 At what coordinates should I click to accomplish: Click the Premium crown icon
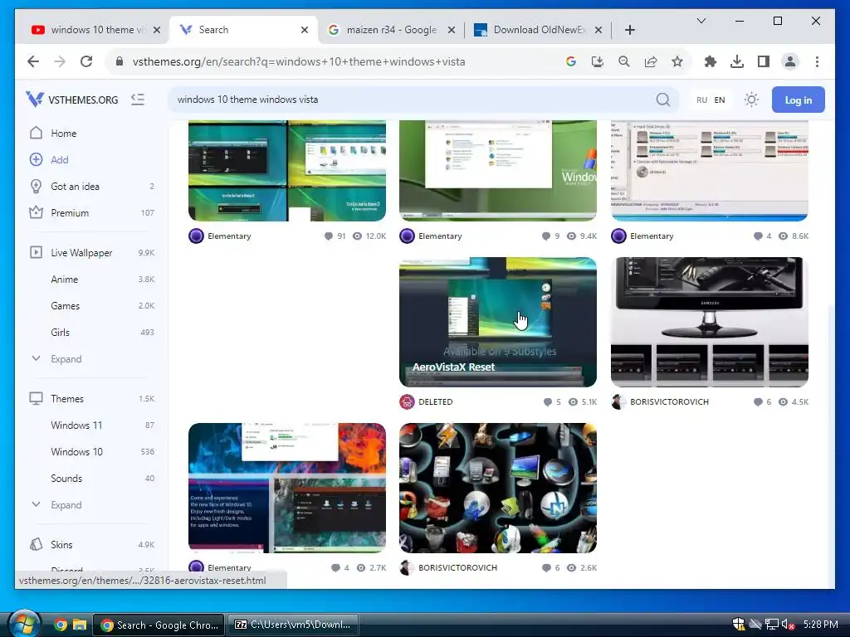pyautogui.click(x=36, y=212)
